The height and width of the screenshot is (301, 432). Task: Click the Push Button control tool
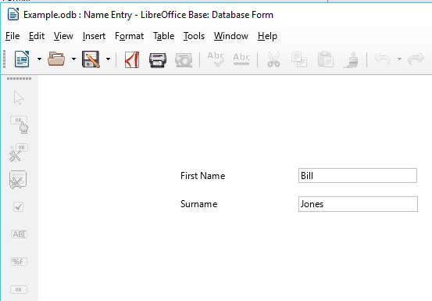pos(19,290)
